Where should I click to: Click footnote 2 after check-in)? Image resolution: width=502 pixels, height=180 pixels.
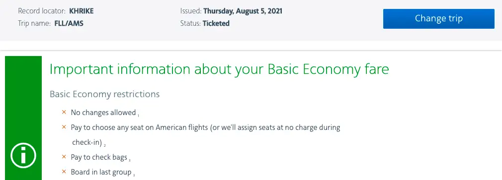[105, 145]
